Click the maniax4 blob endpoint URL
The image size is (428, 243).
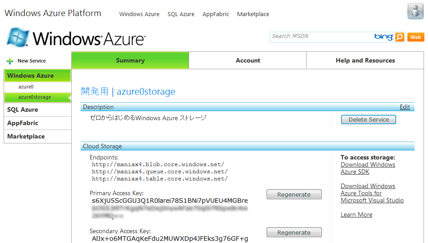pos(158,164)
